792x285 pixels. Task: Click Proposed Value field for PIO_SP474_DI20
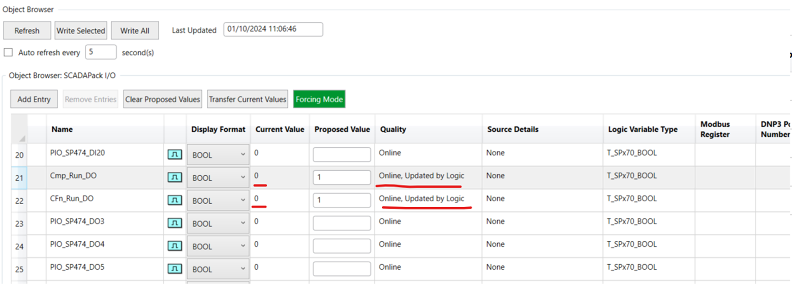(342, 154)
